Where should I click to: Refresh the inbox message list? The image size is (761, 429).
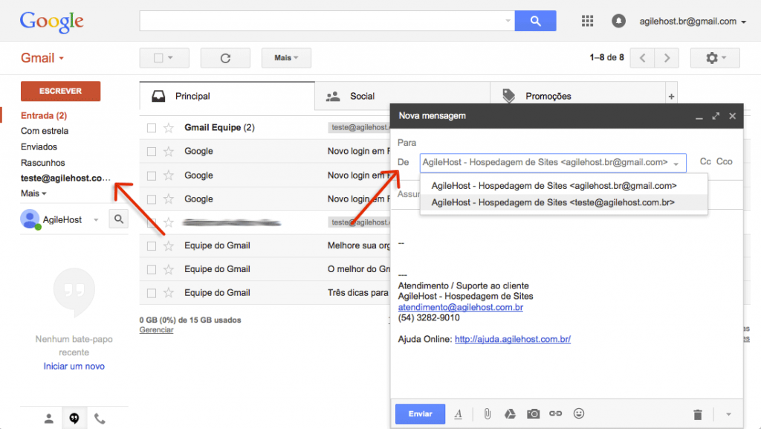pyautogui.click(x=225, y=58)
